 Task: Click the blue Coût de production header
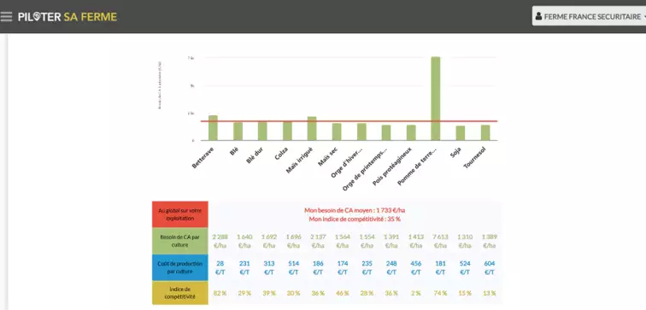180,267
